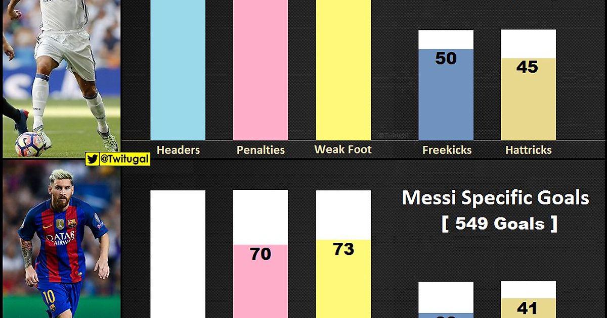
Task: Select the light blue Headers bar
Action: pyautogui.click(x=178, y=70)
